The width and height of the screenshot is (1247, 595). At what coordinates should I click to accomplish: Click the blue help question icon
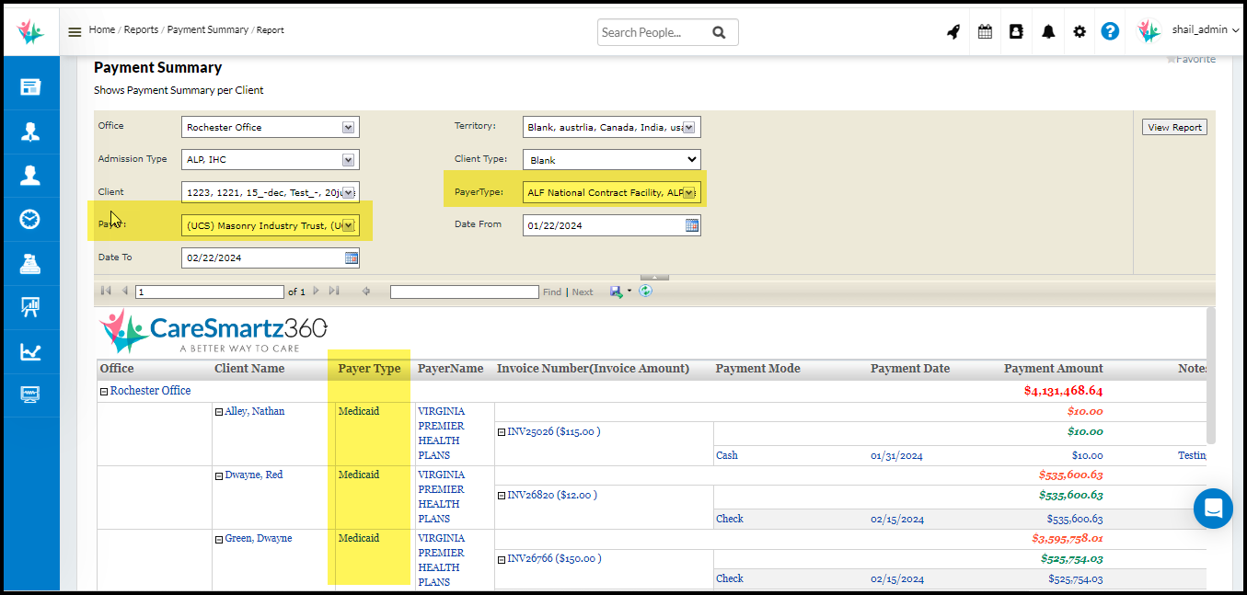[1110, 31]
